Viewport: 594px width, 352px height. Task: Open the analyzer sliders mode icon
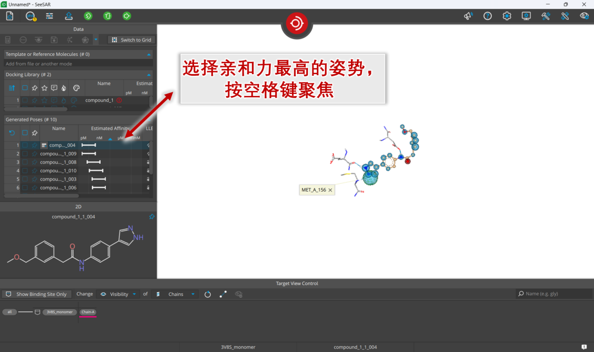[50, 16]
